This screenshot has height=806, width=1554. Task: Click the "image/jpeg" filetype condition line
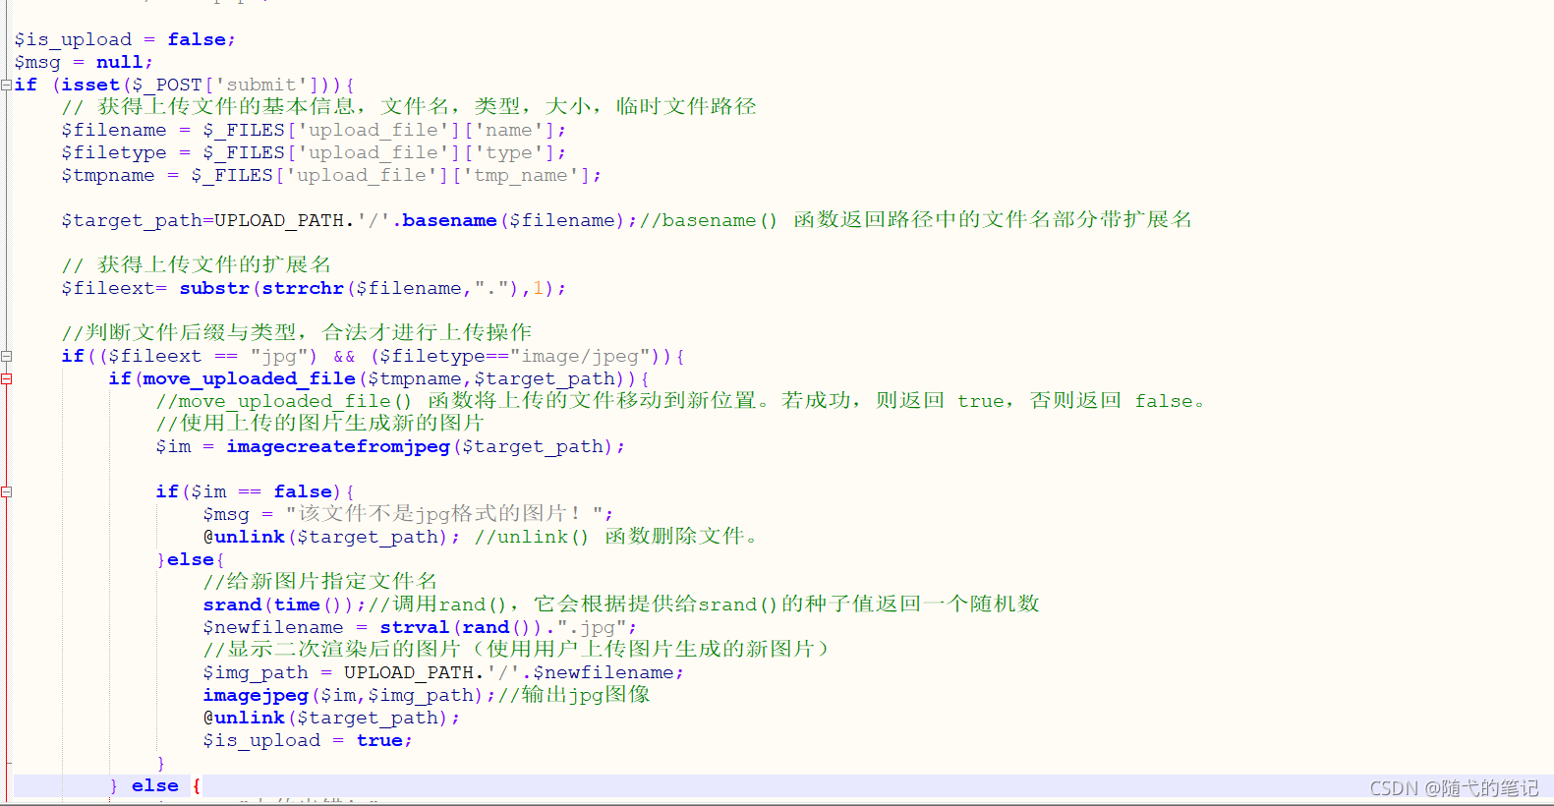(x=373, y=356)
